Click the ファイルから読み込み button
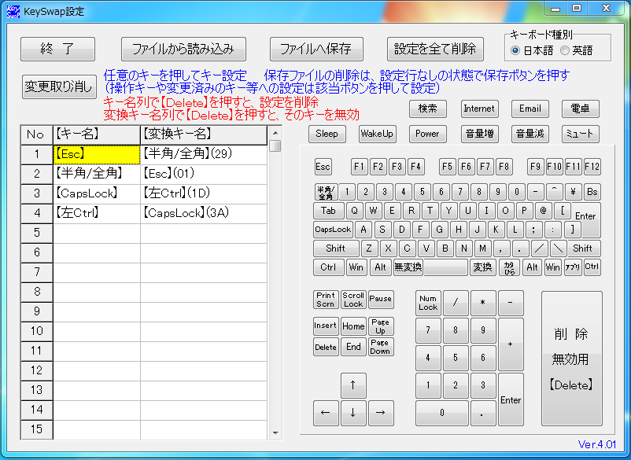This screenshot has width=631, height=460. (x=183, y=49)
